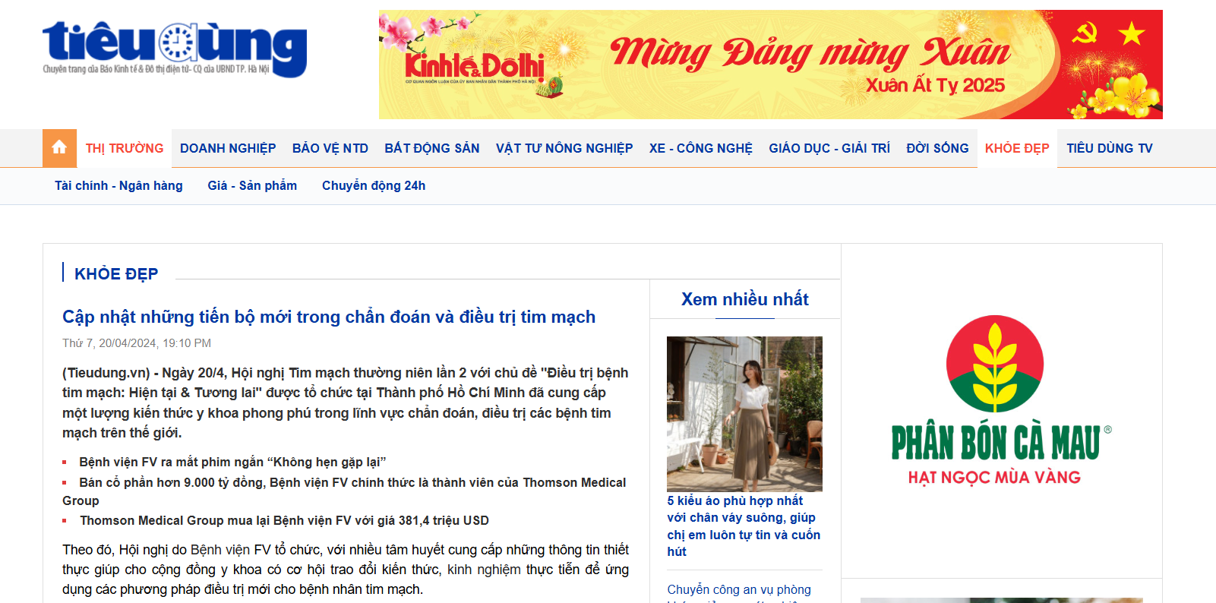This screenshot has height=603, width=1216.
Task: Go to the DOANH NGHIỆP section
Action: (x=228, y=148)
